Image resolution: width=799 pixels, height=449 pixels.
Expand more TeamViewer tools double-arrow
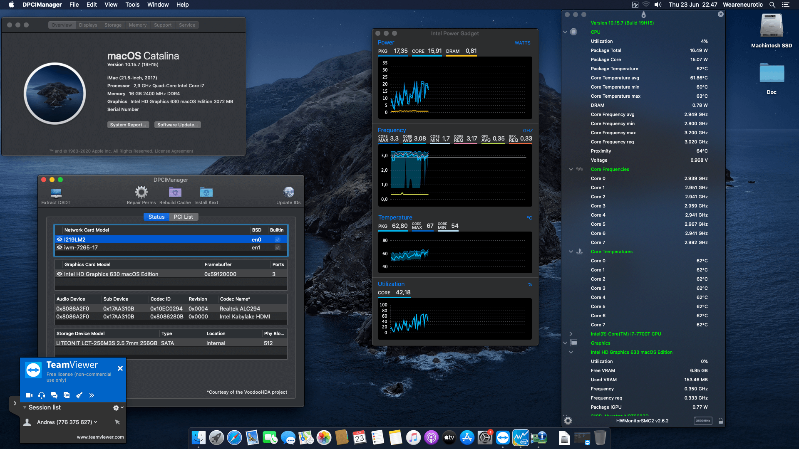click(92, 395)
